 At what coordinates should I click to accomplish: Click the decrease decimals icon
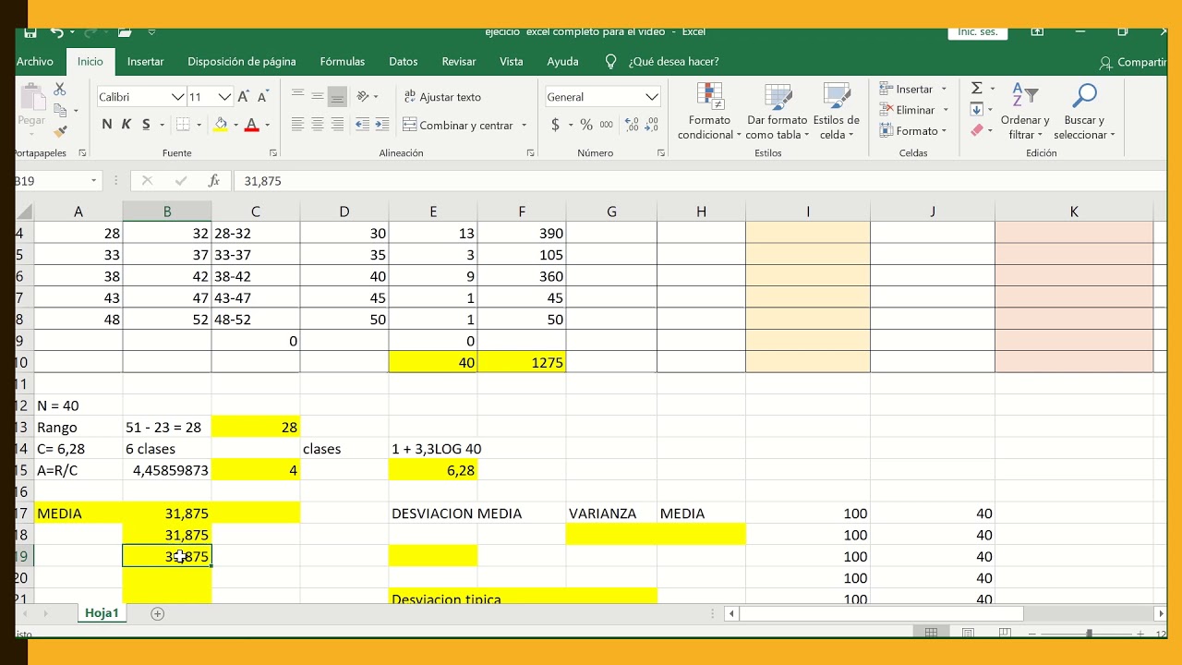(652, 125)
